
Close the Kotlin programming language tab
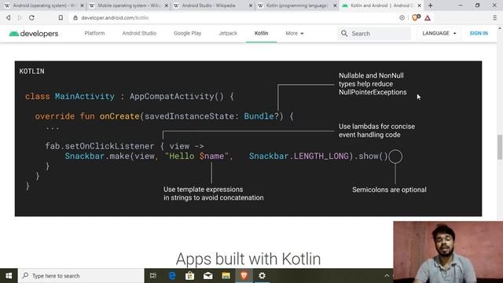[x=335, y=6]
